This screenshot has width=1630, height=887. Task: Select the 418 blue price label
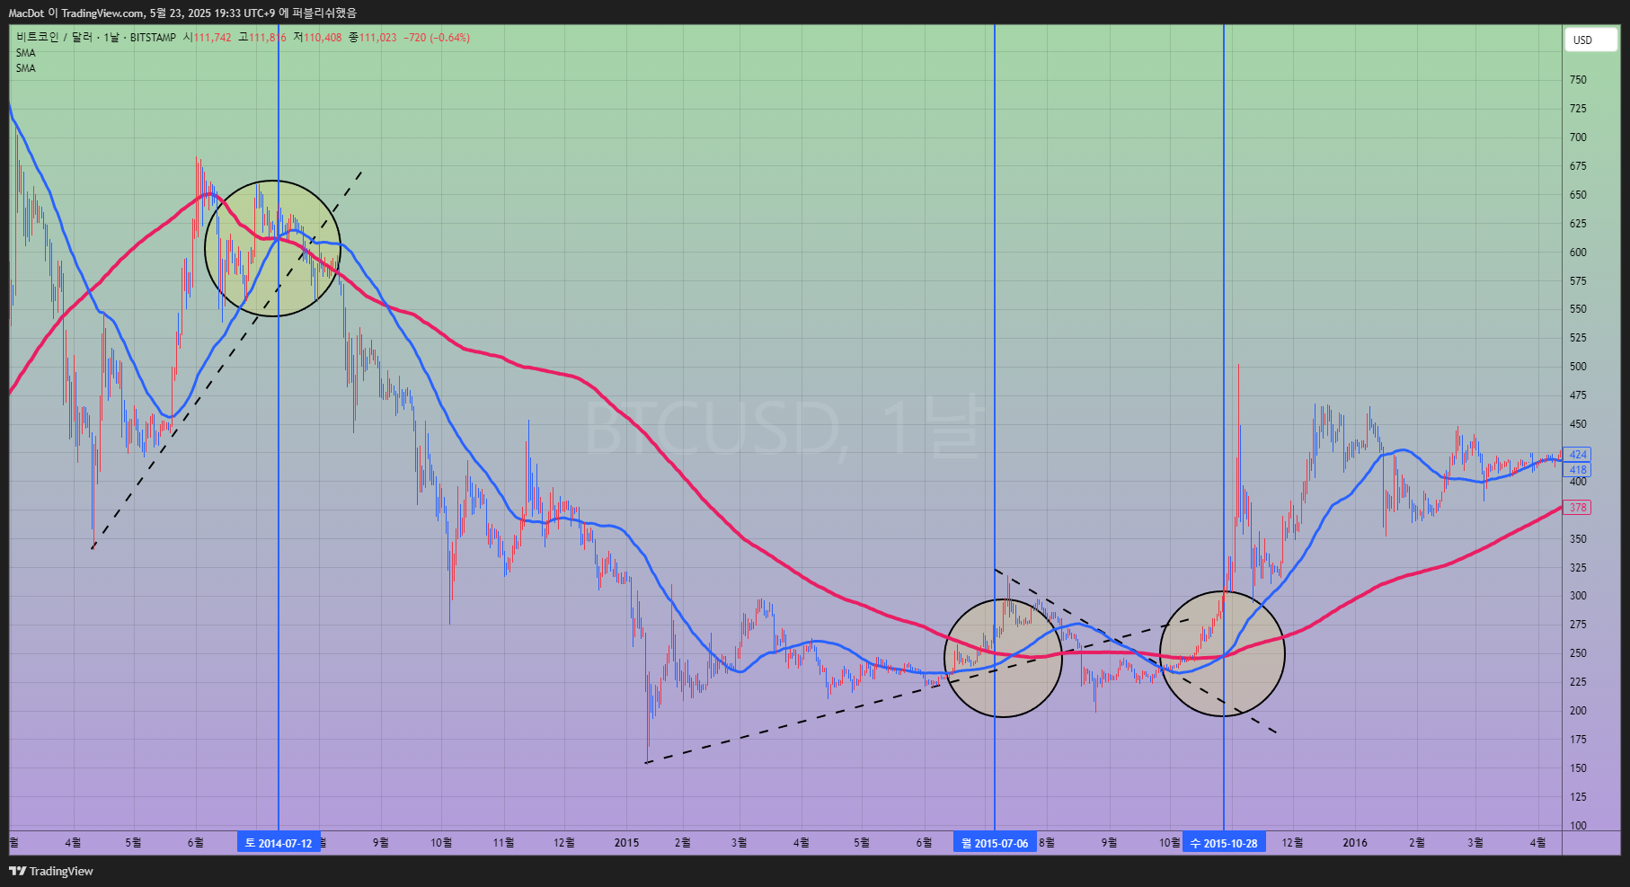[x=1577, y=470]
